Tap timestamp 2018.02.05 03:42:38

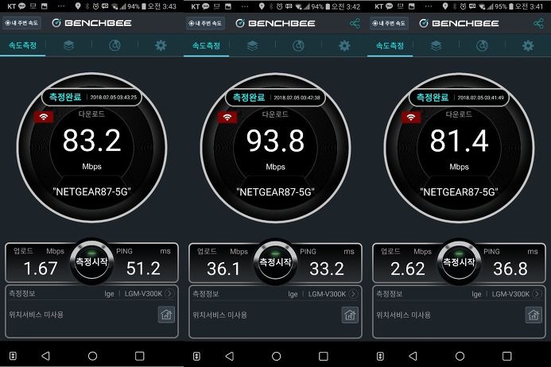pyautogui.click(x=297, y=98)
